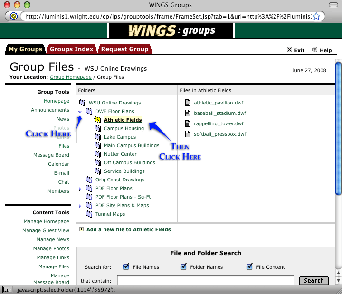Click the athletic_pavilion.dwf file icon

tap(187, 103)
